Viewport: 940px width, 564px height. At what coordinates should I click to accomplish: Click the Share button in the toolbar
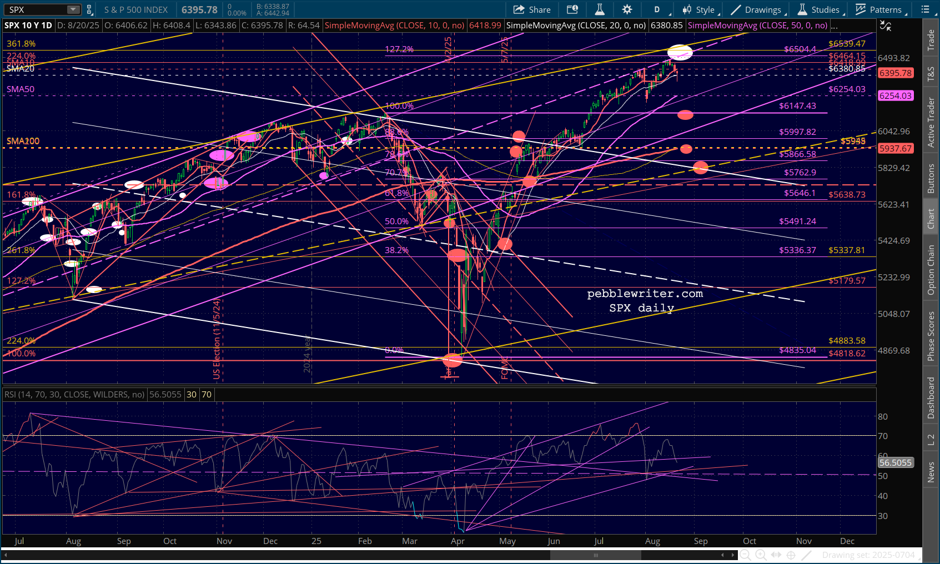click(532, 9)
